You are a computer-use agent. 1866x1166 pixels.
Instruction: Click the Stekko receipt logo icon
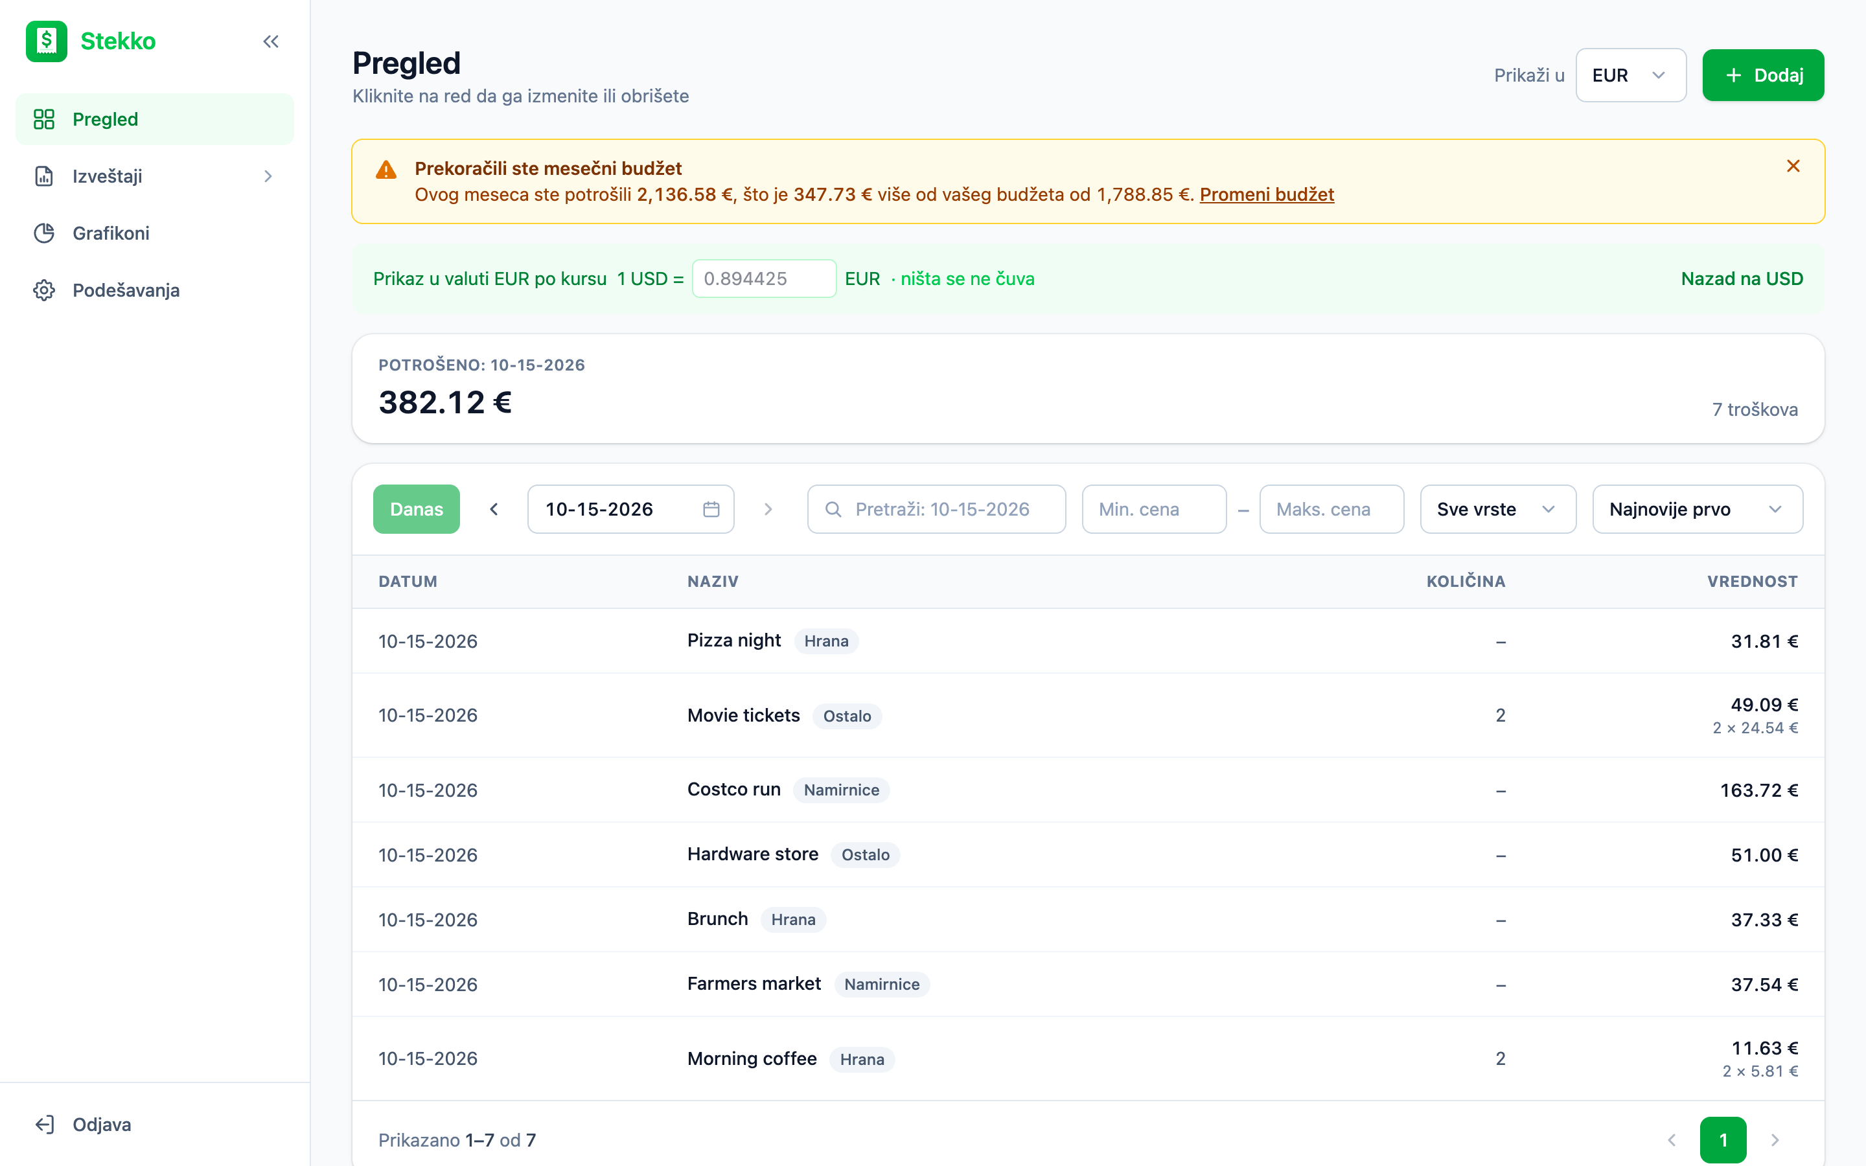tap(46, 41)
